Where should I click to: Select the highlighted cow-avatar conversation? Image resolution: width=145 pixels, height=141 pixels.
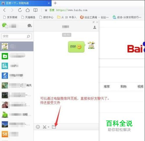(17, 46)
